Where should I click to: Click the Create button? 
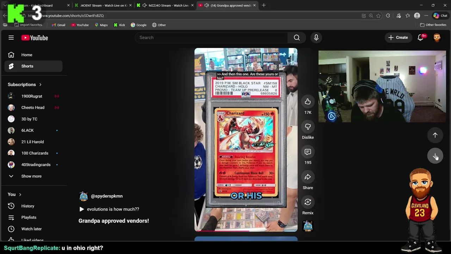[x=398, y=38]
